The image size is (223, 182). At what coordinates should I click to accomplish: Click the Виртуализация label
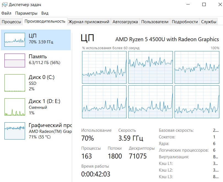[x=174, y=157]
